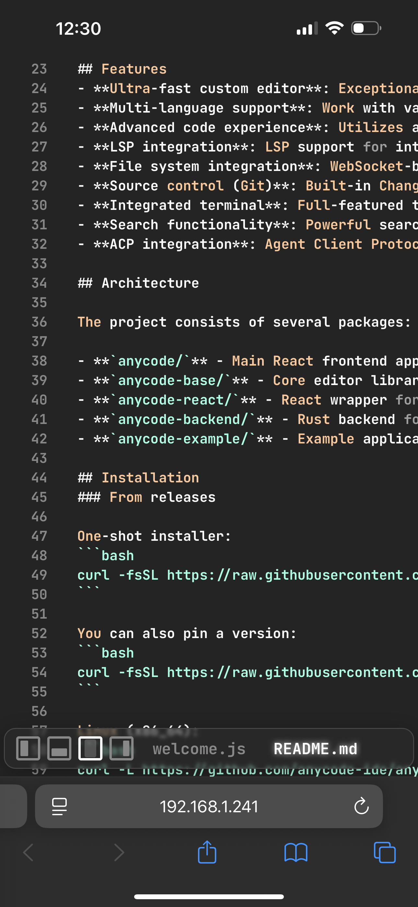Toggle the center editor panel layout icon
The height and width of the screenshot is (907, 418).
(x=90, y=748)
